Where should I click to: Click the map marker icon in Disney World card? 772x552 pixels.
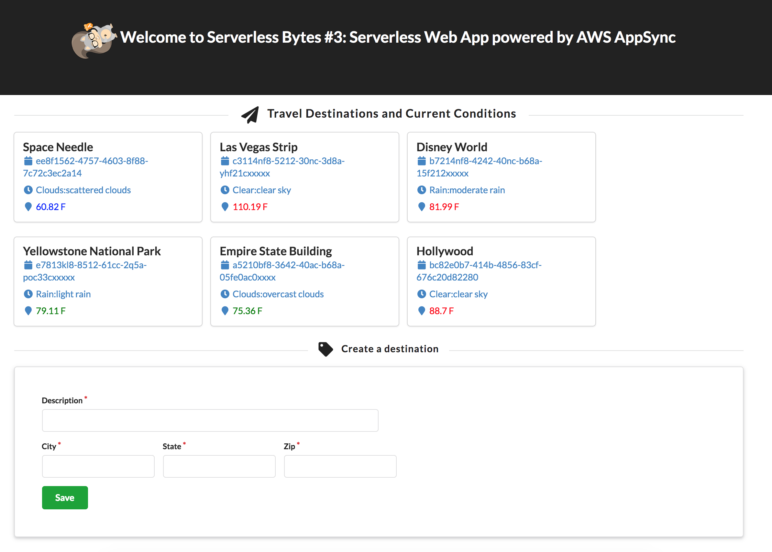[422, 207]
